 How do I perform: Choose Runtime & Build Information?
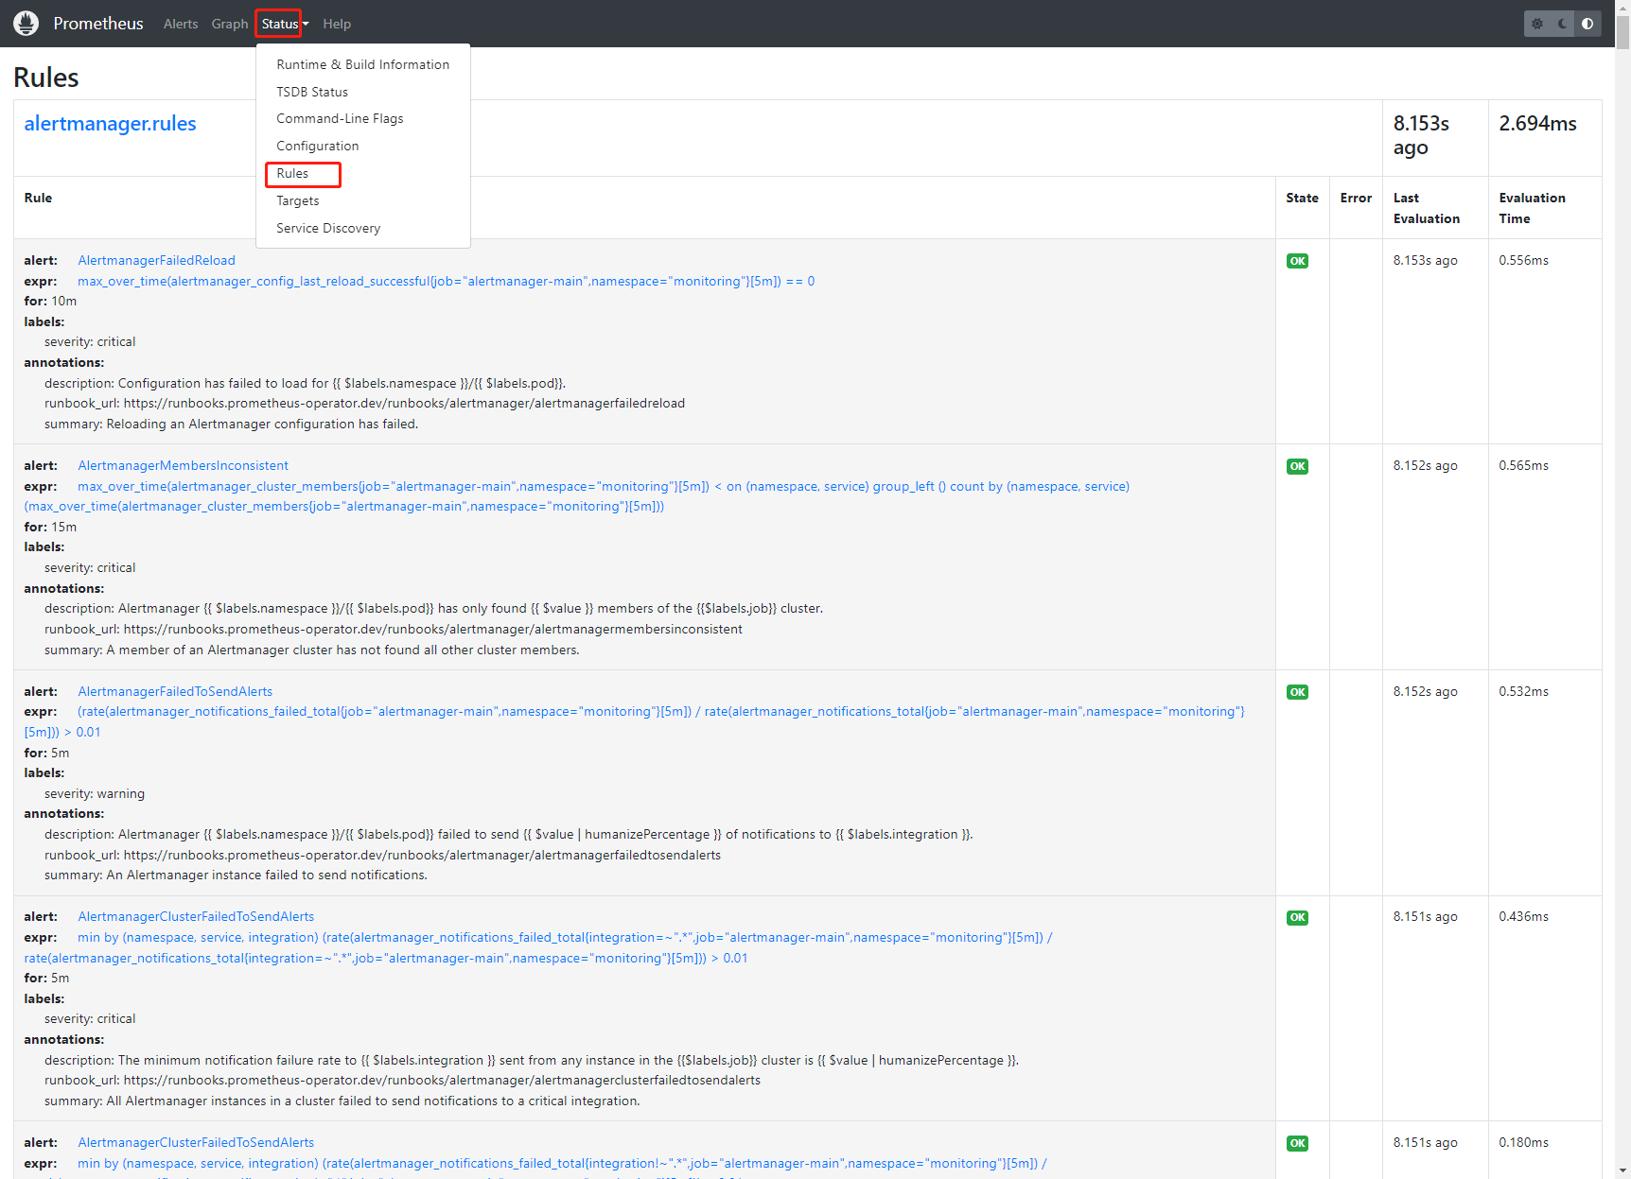[363, 64]
